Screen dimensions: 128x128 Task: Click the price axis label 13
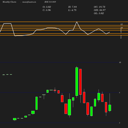coord(120,62)
